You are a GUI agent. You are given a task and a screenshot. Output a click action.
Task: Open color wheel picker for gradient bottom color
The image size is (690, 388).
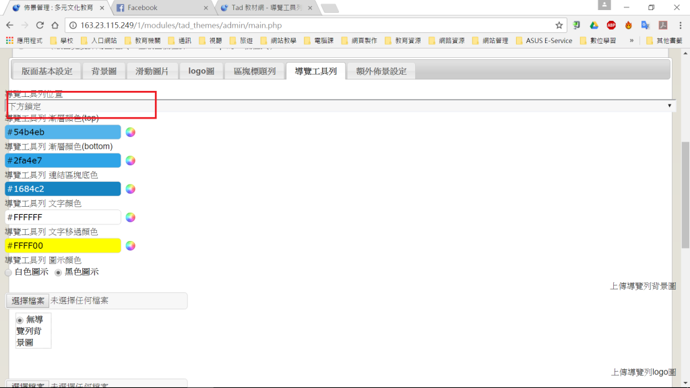(131, 160)
